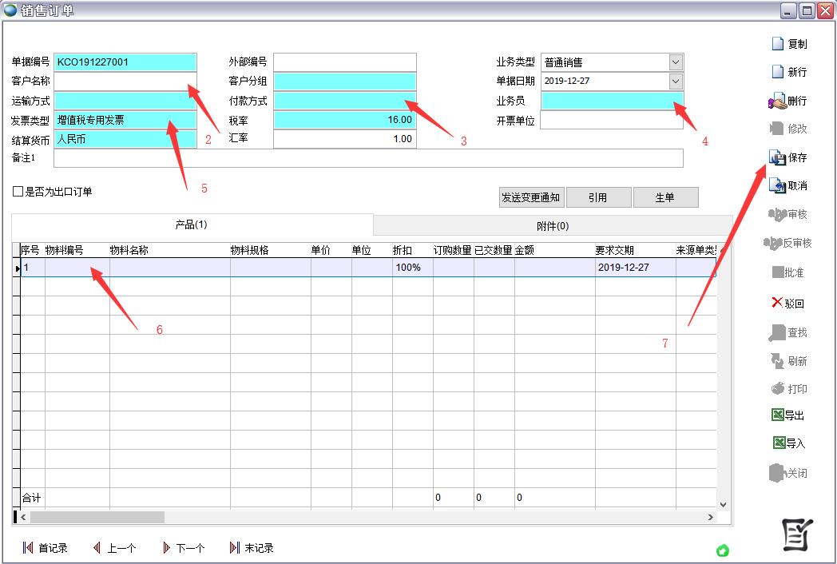837x564 pixels.
Task: Select the 产品(1) tab
Action: pos(192,224)
